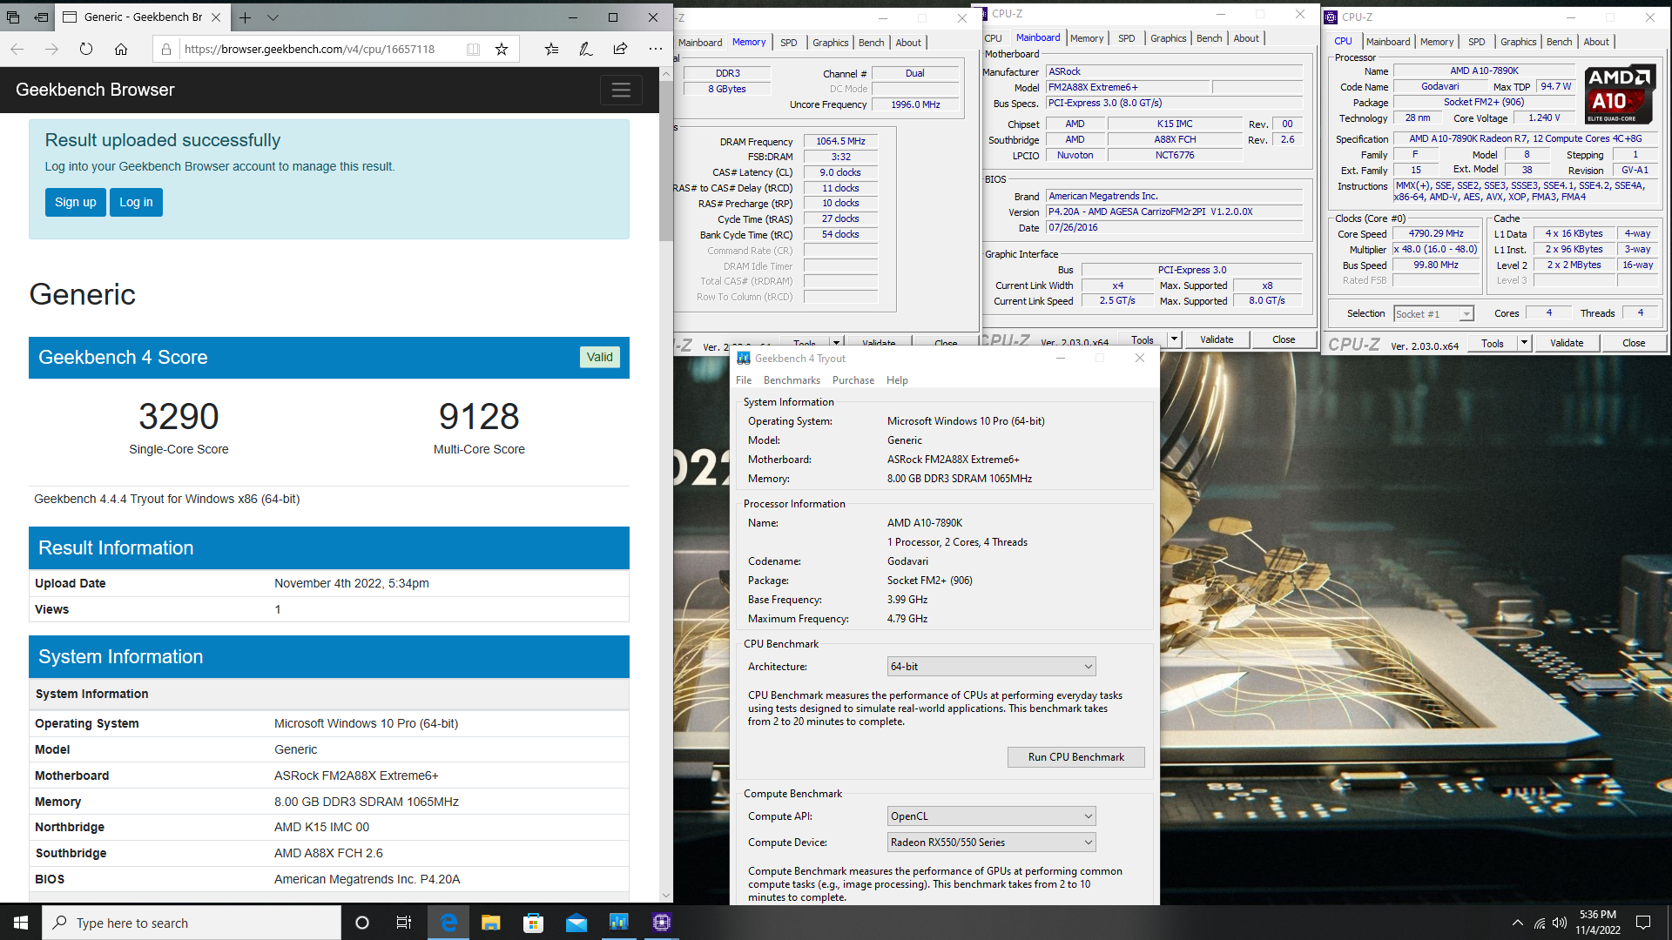
Task: Click the Valid badge
Action: pos(599,357)
